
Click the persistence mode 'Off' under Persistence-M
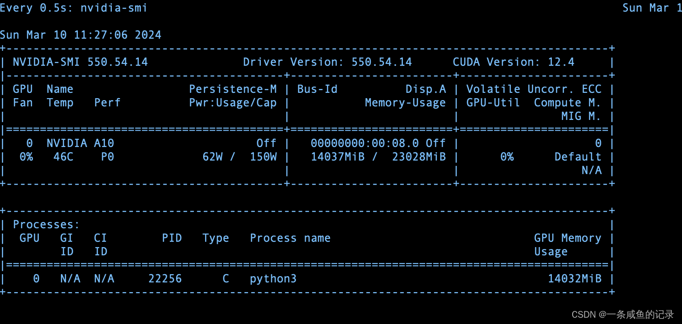(x=267, y=143)
